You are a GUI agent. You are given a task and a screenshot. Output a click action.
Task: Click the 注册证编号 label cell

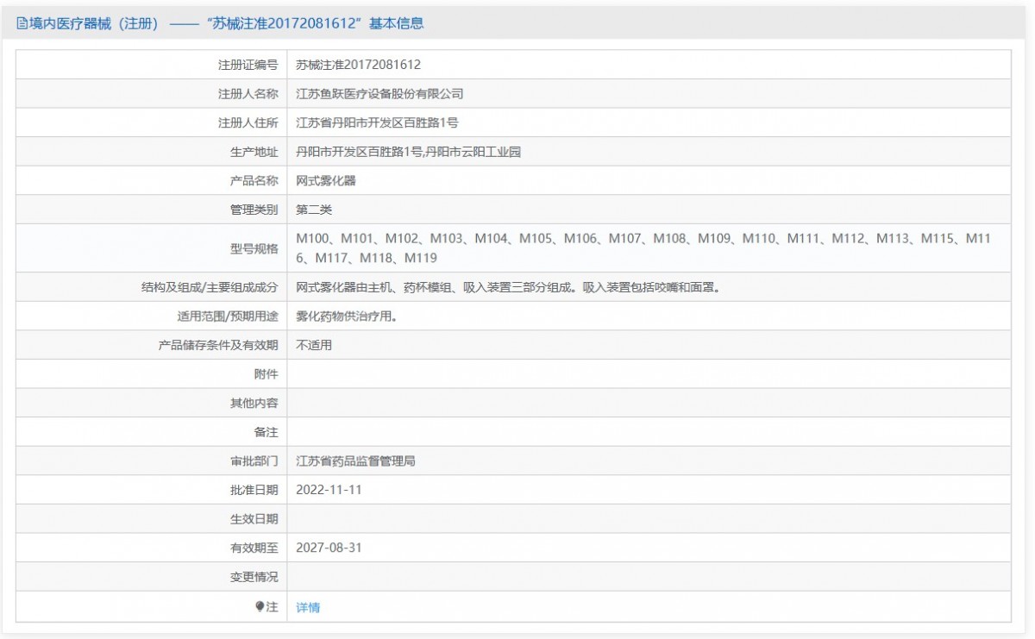[248, 65]
